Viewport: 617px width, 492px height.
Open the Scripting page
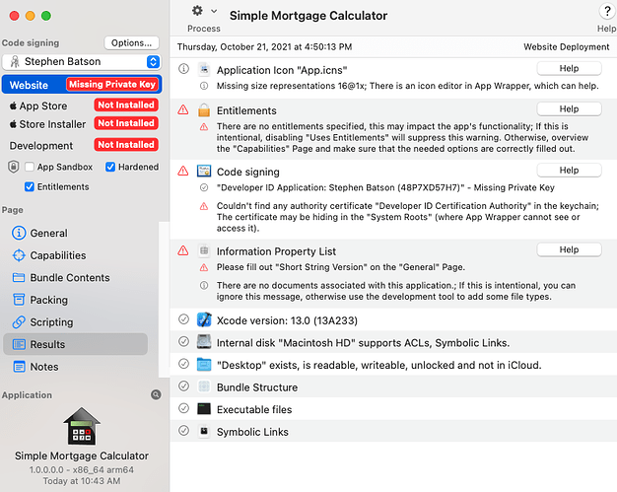tap(75, 322)
